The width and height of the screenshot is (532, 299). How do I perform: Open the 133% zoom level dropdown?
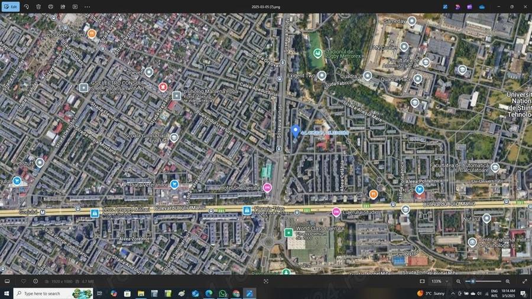440,281
